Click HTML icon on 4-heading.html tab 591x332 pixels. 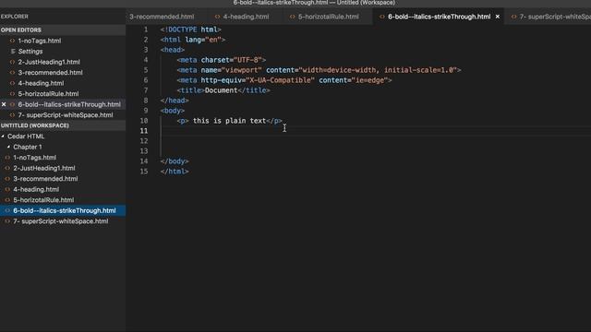tap(218, 17)
